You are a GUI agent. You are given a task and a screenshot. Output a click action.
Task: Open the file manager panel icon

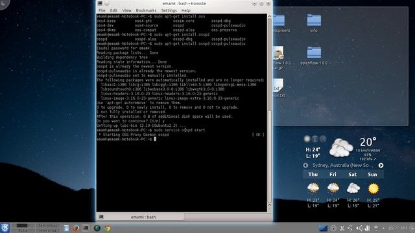(66, 228)
